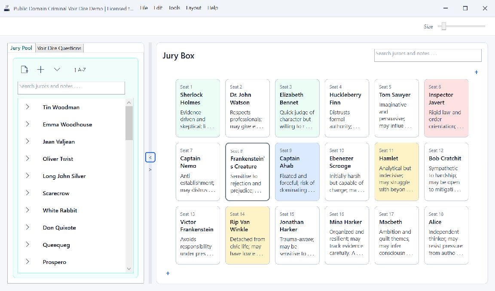Select the Jury Pool tab
Screen dimensions: 495x291
click(21, 48)
